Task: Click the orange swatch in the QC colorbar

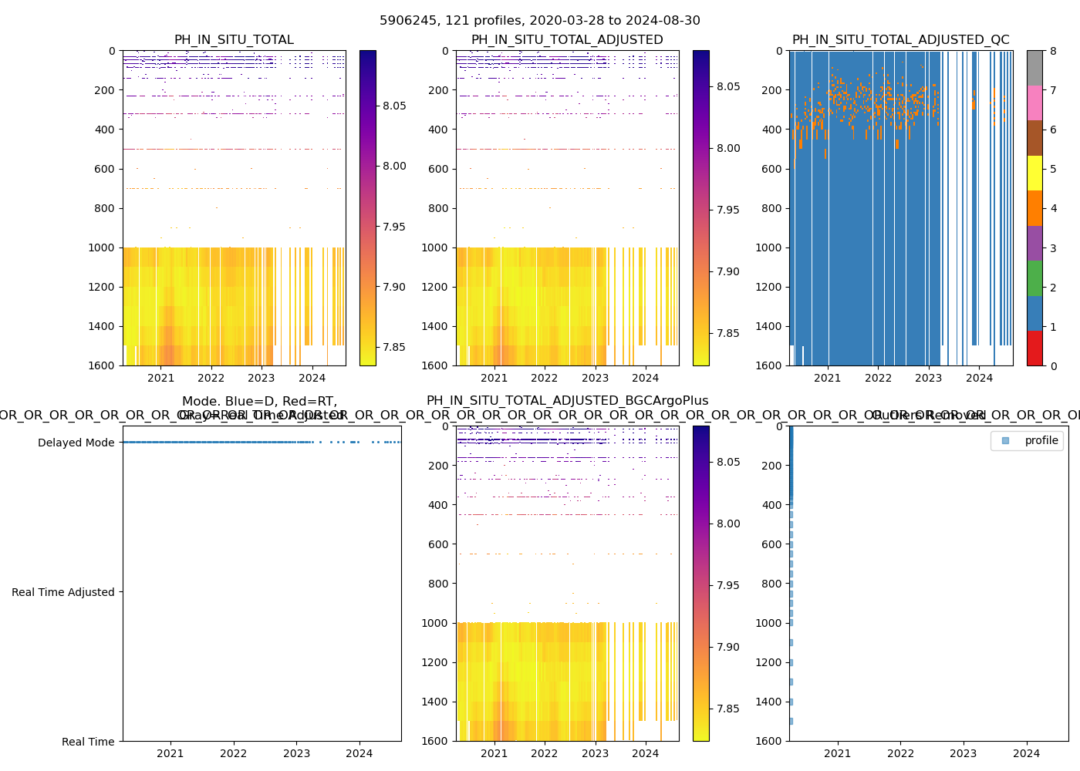Action: click(1034, 208)
